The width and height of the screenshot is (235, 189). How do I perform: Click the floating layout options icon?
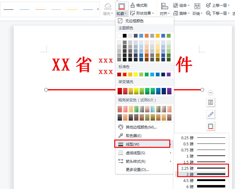[211, 102]
